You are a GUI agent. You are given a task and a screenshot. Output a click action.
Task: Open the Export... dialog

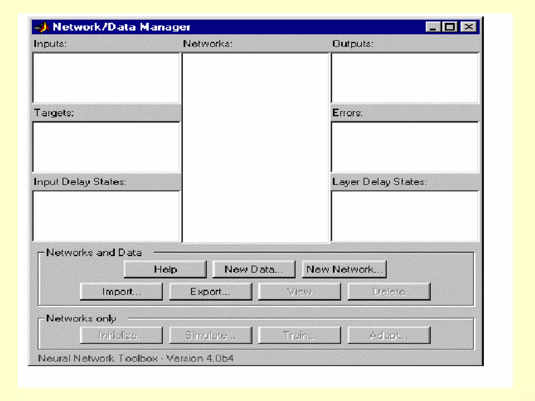(211, 291)
